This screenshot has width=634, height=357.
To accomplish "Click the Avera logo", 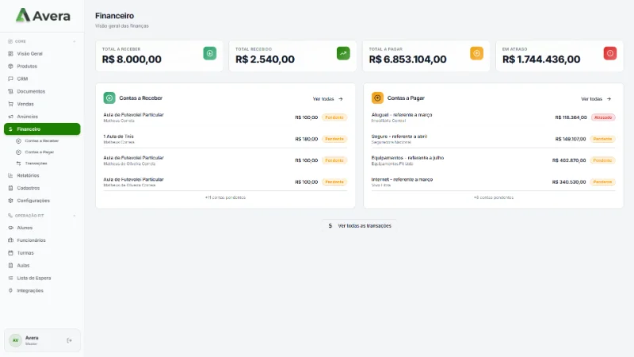I will [x=43, y=15].
